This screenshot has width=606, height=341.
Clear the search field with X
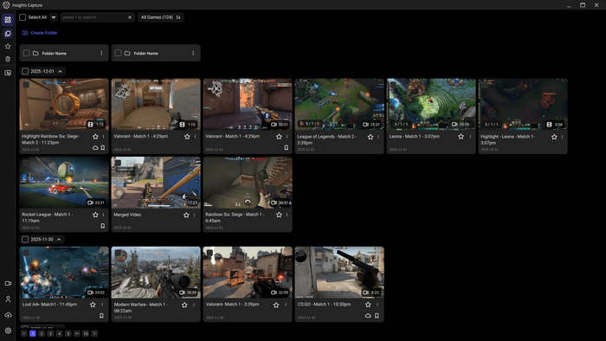tap(130, 17)
